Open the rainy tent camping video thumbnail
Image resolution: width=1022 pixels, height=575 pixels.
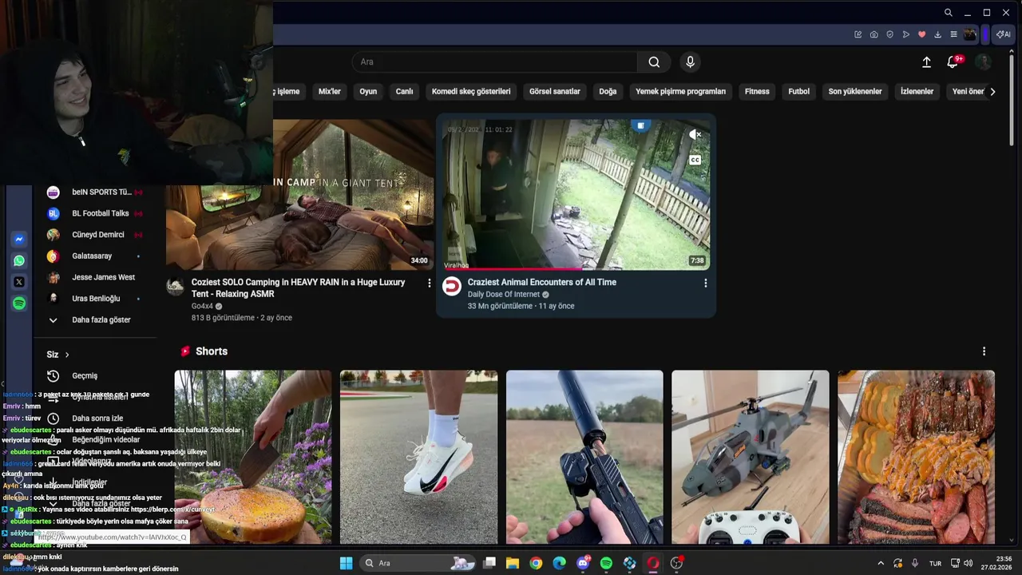click(x=299, y=195)
